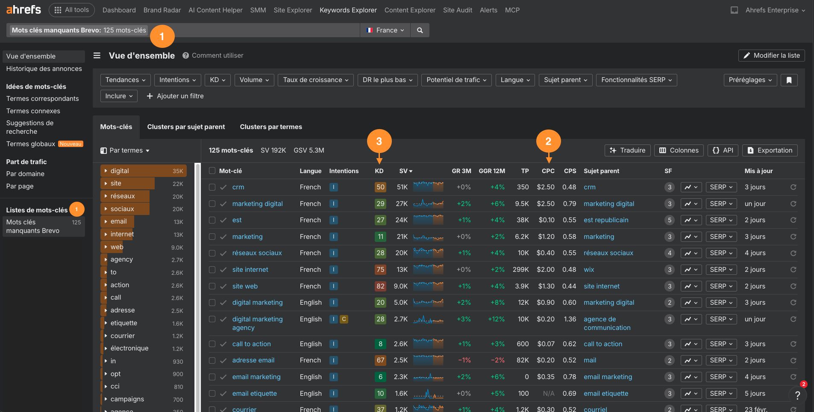Click the Exportation button

tap(770, 150)
